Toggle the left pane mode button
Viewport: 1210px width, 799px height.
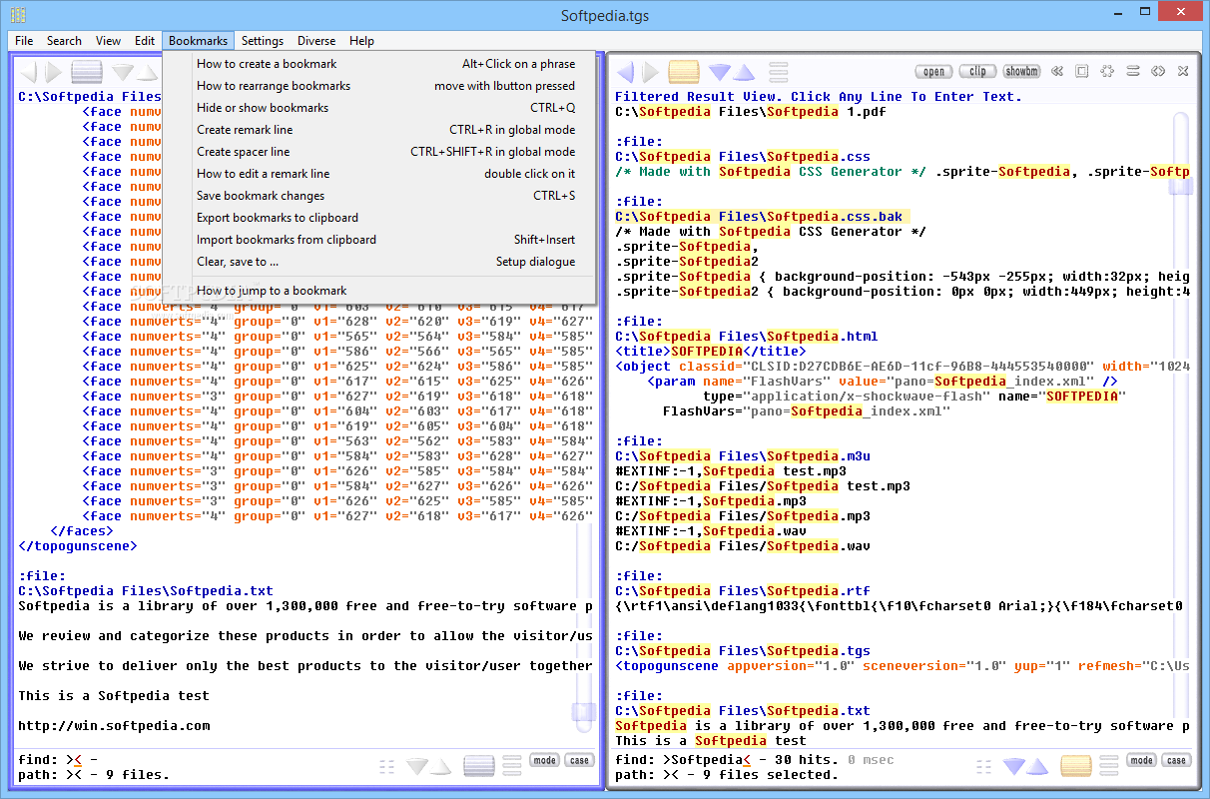(544, 760)
